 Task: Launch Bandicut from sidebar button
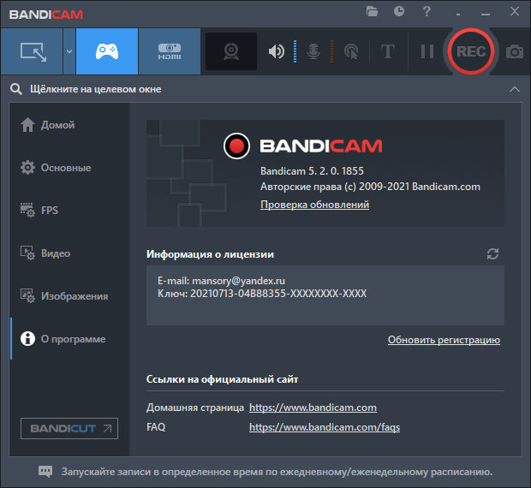click(69, 428)
